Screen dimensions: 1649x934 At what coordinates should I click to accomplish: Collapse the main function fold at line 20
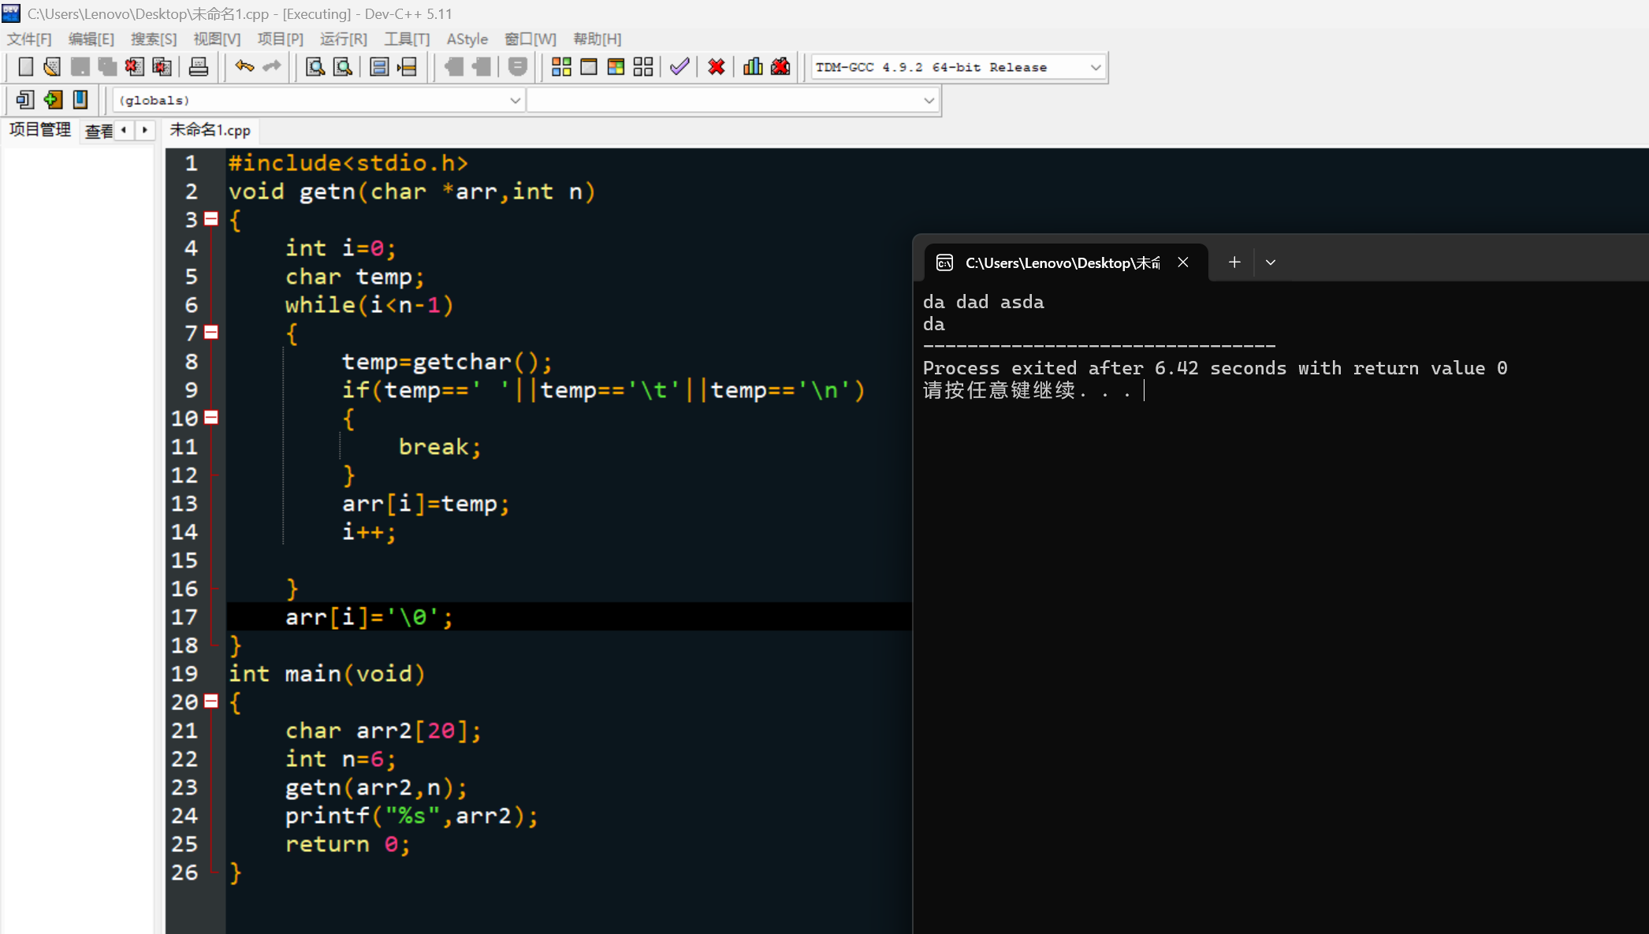pos(211,701)
